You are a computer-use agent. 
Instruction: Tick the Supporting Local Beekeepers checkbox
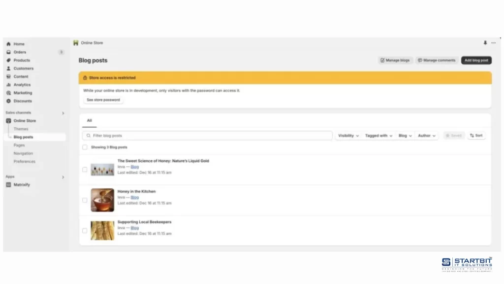point(85,230)
